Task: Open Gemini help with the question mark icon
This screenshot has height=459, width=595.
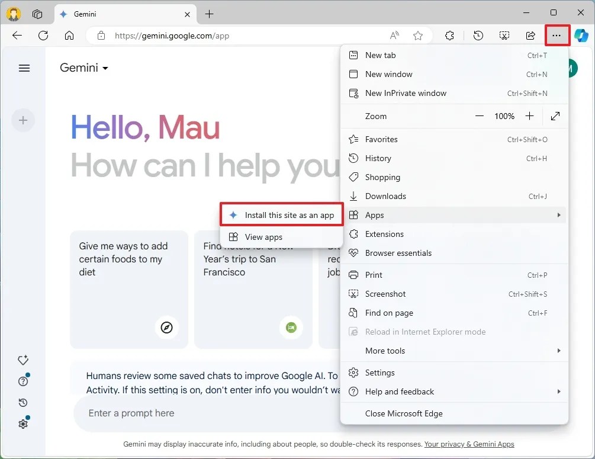Action: tap(23, 381)
